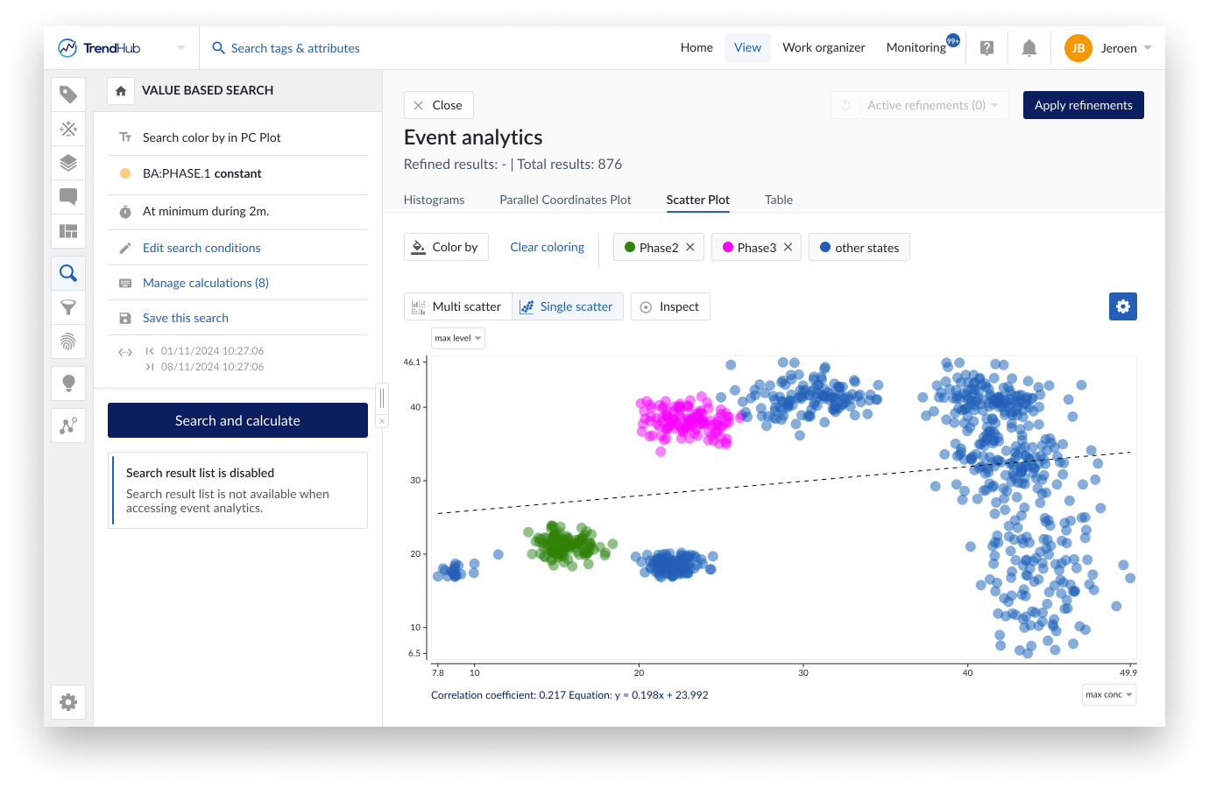The width and height of the screenshot is (1209, 788).
Task: Switch to Multi scatter mode
Action: (x=457, y=306)
